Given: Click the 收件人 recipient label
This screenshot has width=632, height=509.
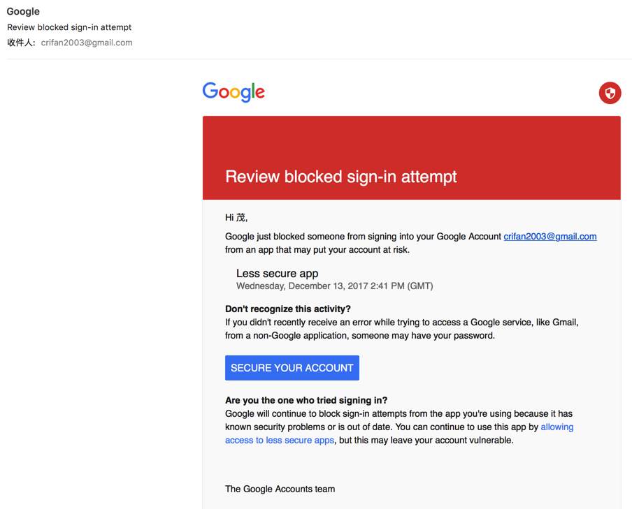Looking at the screenshot, I should pyautogui.click(x=21, y=43).
